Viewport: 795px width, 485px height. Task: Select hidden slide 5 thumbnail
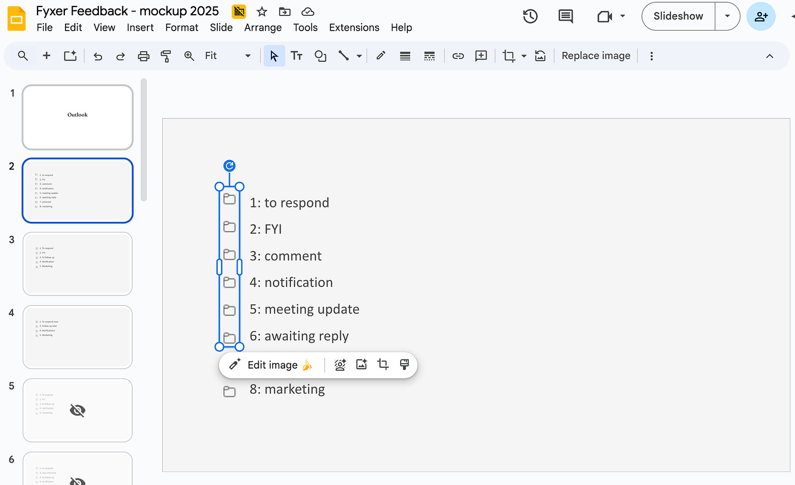78,410
